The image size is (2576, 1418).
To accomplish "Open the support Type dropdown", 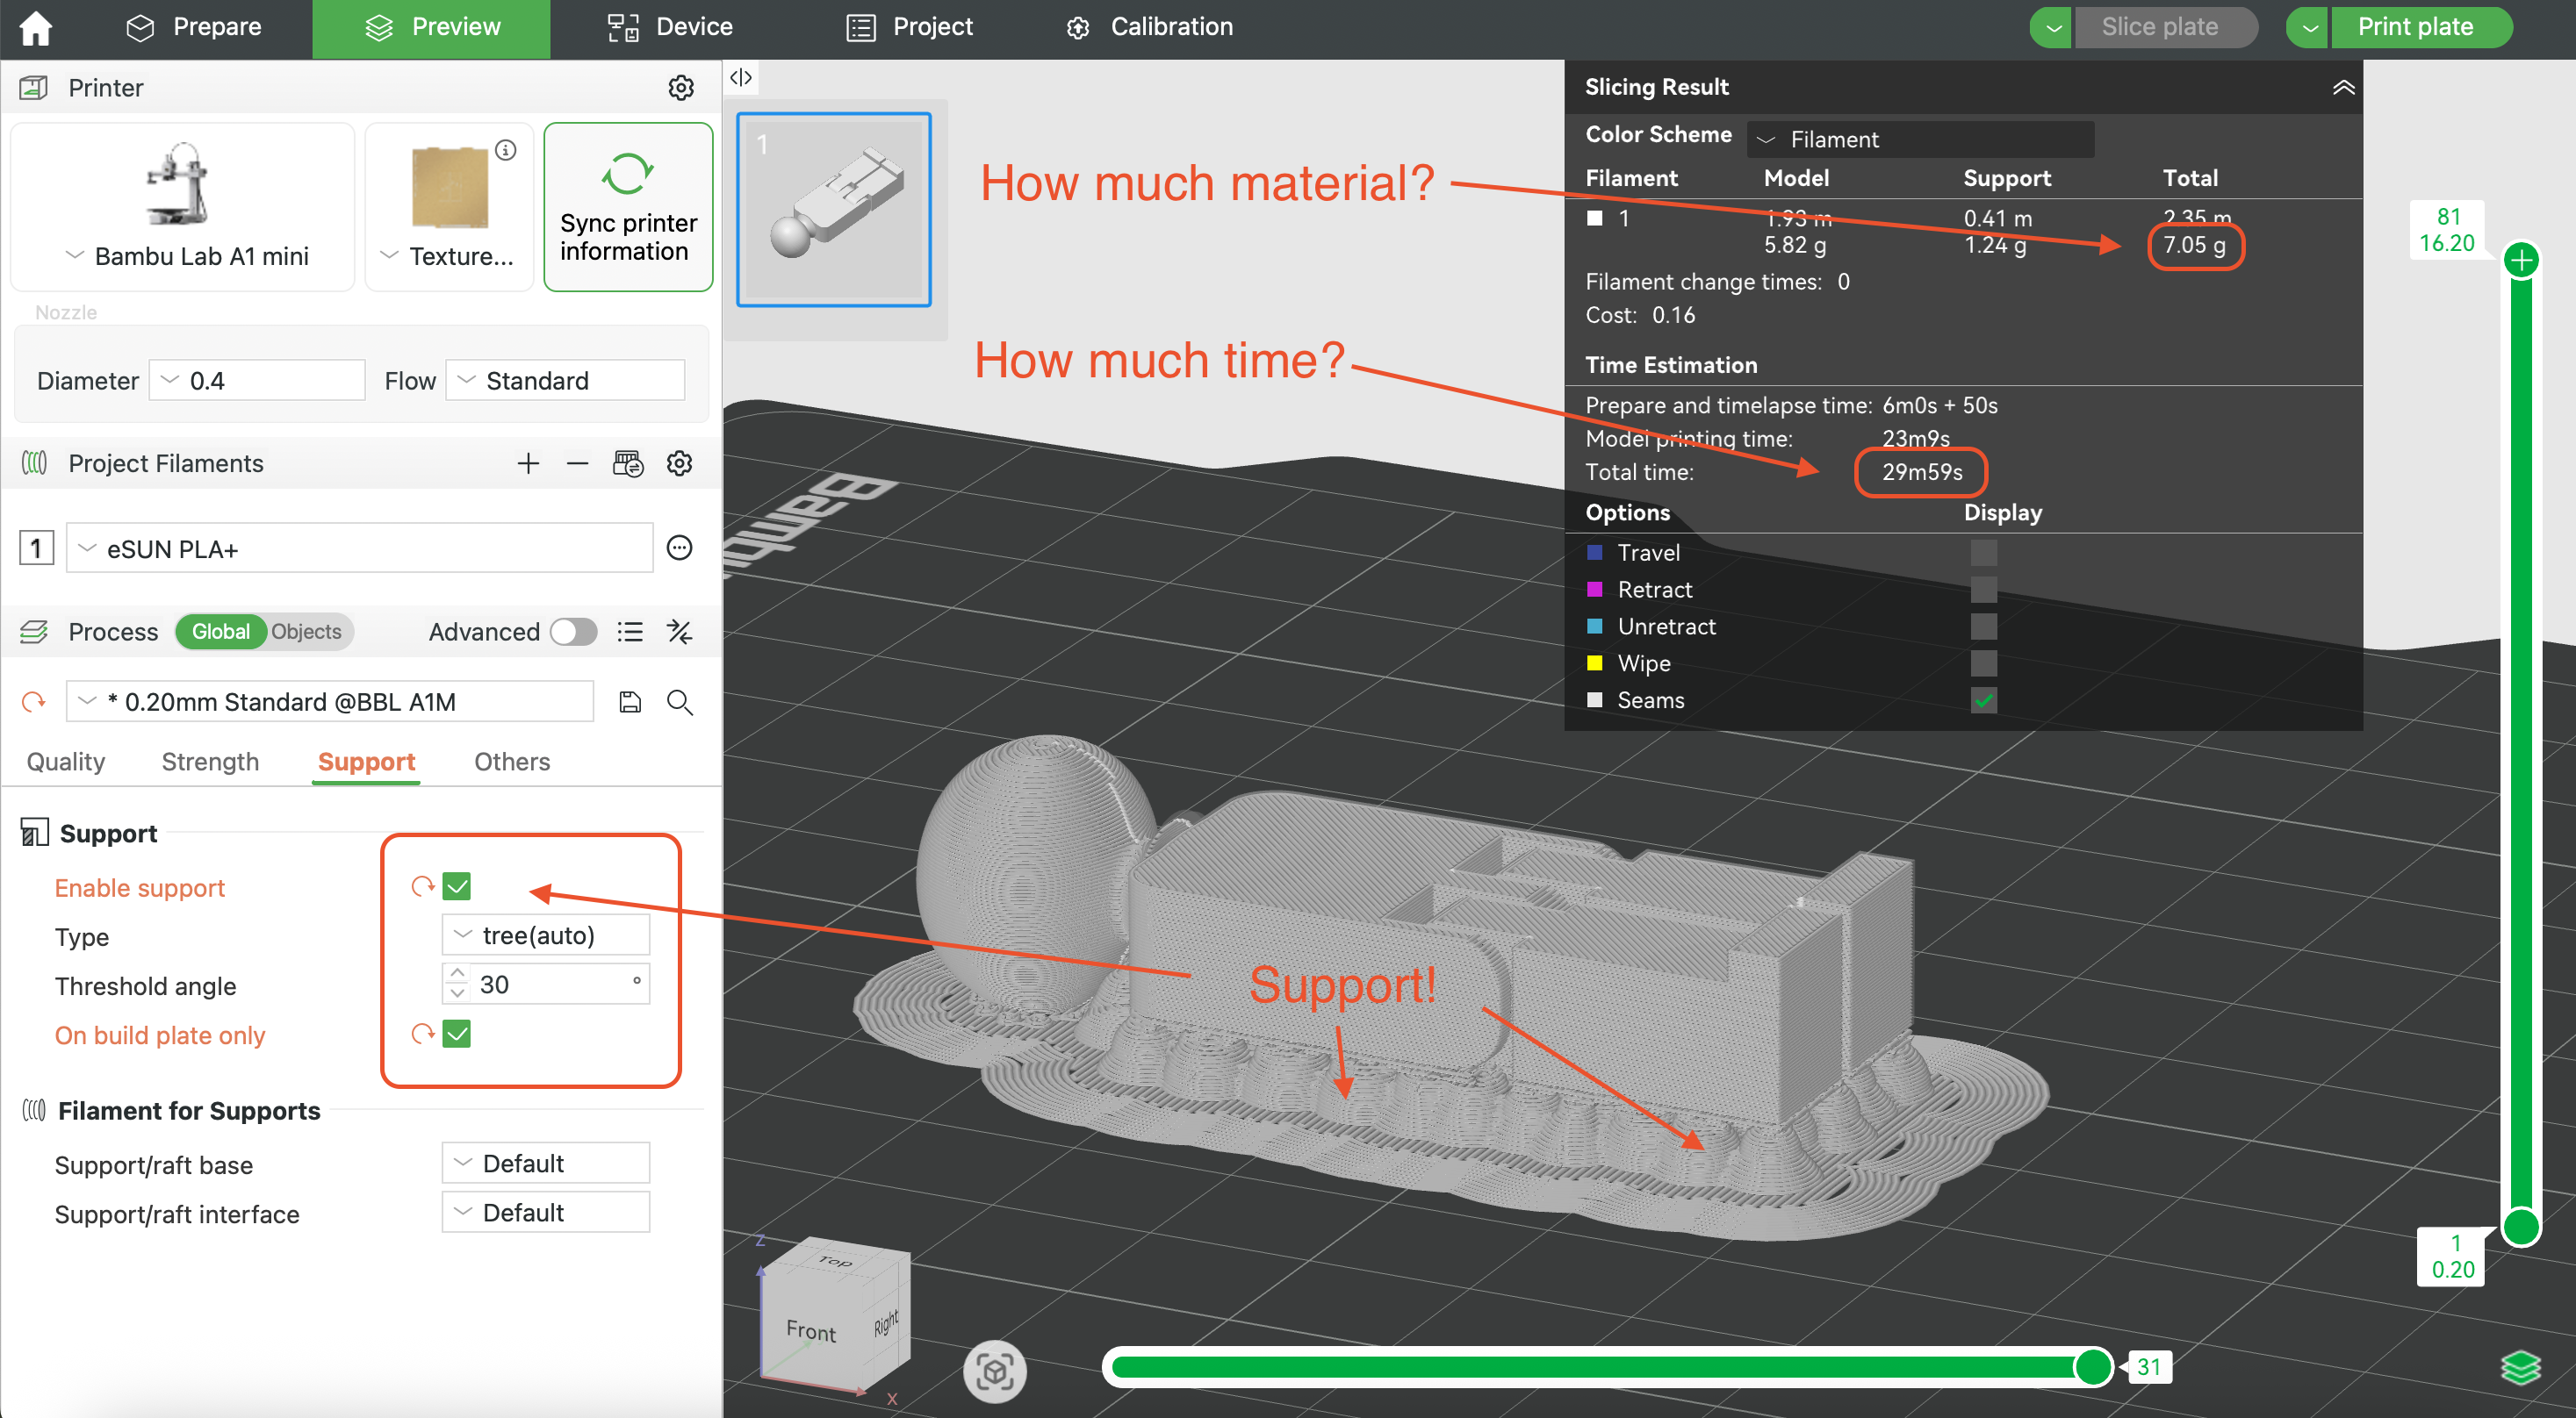I will 546,935.
